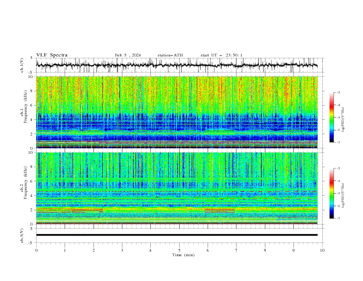363x281 pixels.
Task: Click time axis tick label "3"
Action: coord(122,250)
